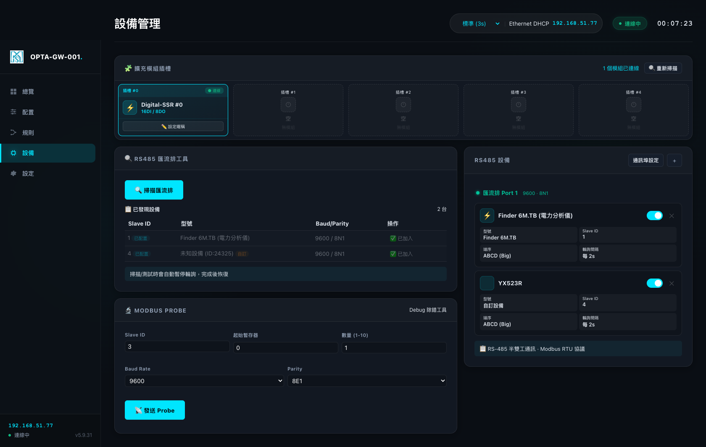Click the 規則 branch icon
Image resolution: width=706 pixels, height=447 pixels.
click(x=13, y=133)
